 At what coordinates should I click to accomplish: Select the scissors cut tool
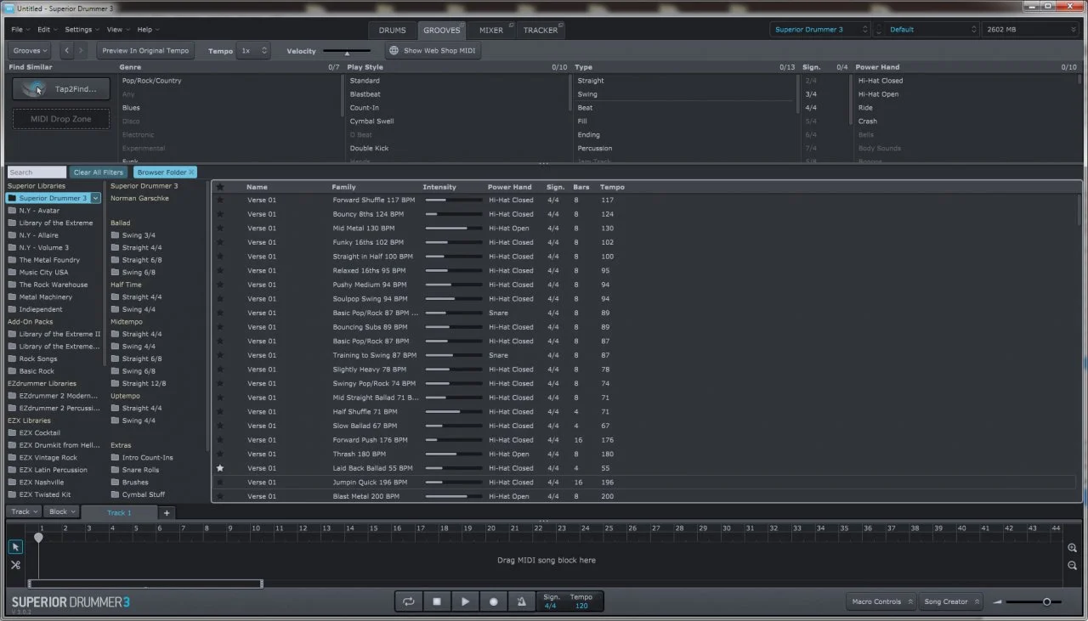click(x=15, y=565)
